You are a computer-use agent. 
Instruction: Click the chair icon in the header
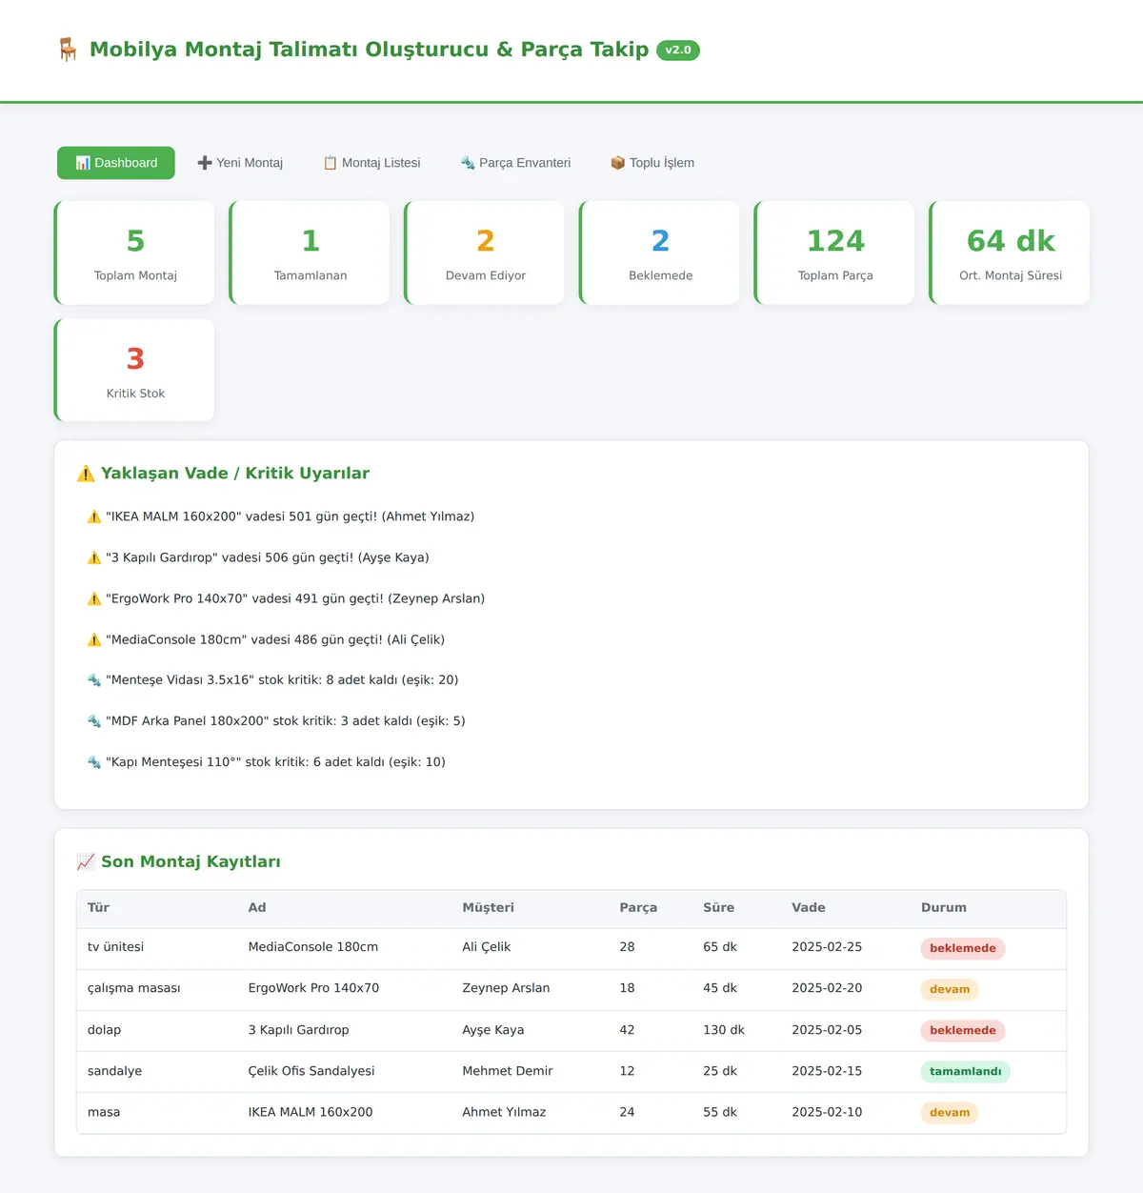click(68, 50)
